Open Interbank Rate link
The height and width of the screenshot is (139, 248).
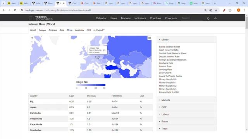[166, 63]
